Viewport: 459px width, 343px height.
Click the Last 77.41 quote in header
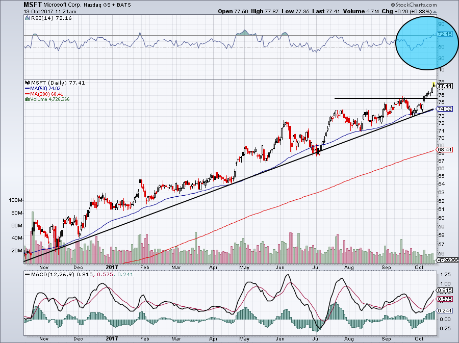tap(326, 11)
